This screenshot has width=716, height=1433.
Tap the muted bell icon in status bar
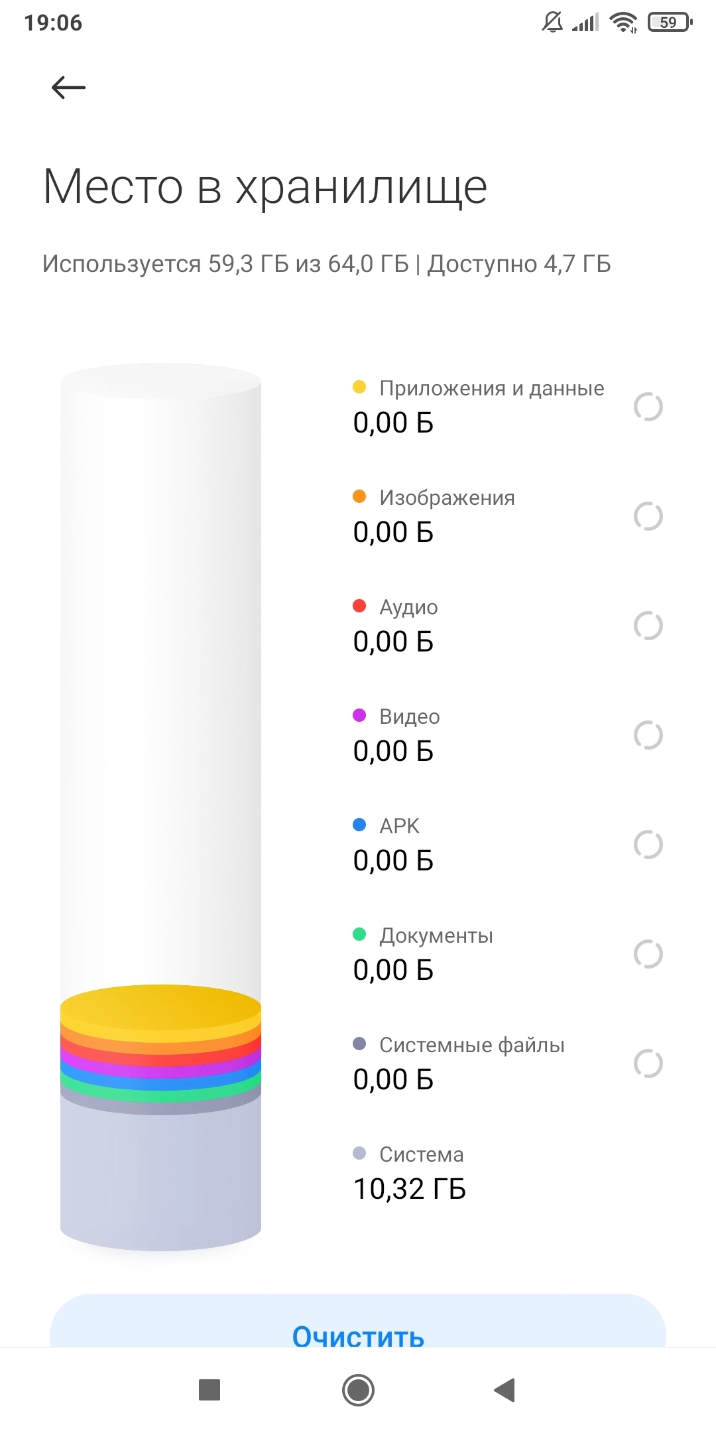(552, 23)
